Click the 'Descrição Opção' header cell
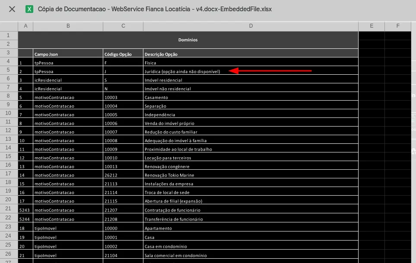The width and height of the screenshot is (416, 263). tap(251, 54)
